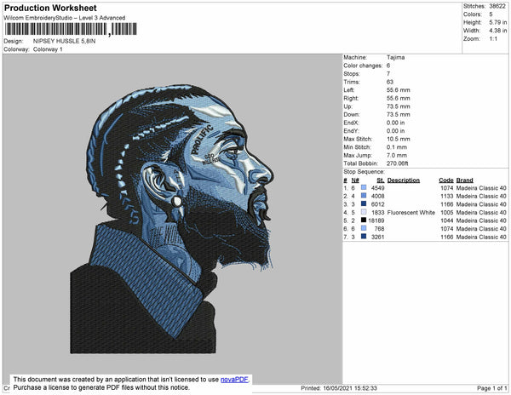This screenshot has width=511, height=395.
Task: Select the light blue swatch in stop row 6
Action: 364,228
